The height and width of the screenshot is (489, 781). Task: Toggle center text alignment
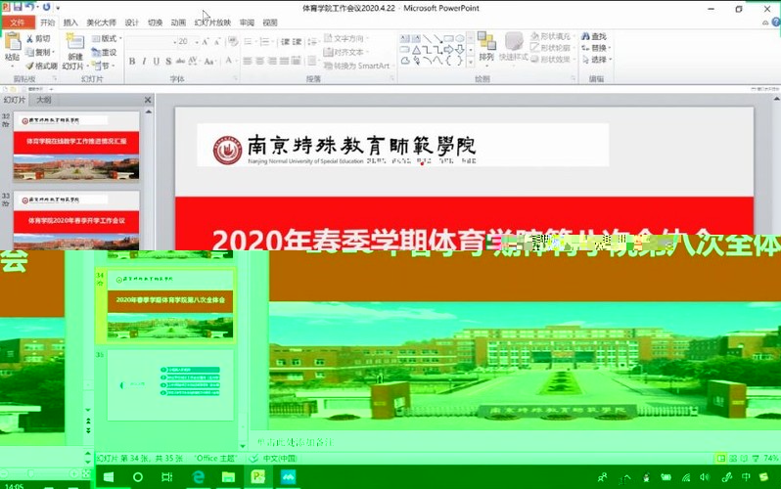click(x=259, y=61)
